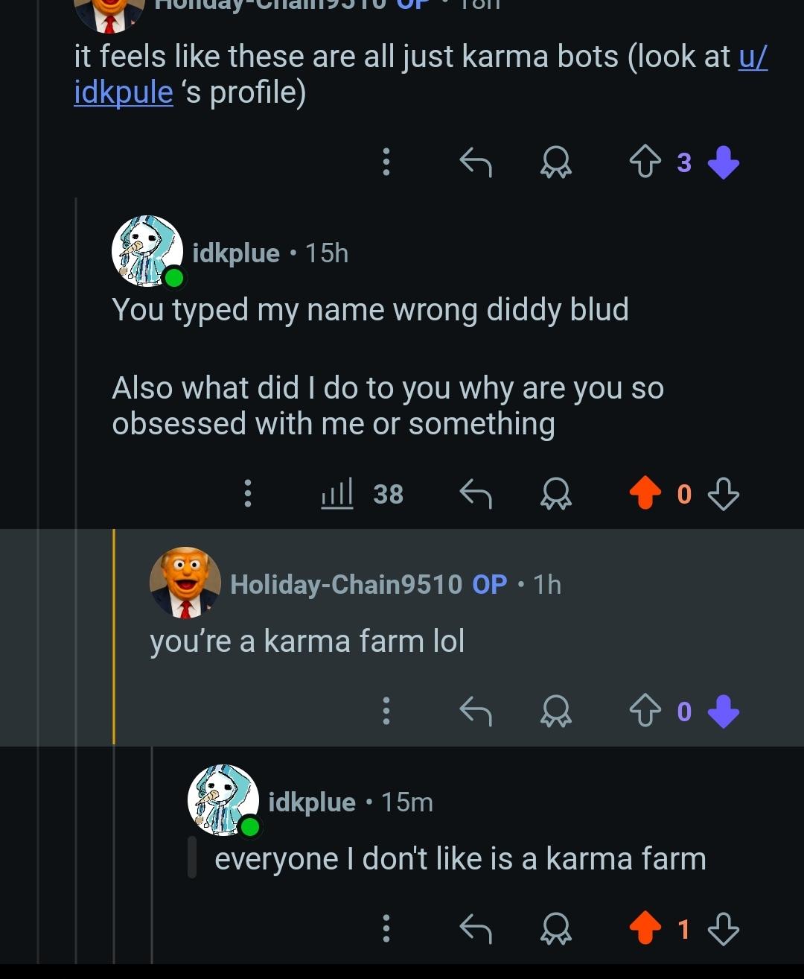Reply to the karma bots comment
The width and height of the screenshot is (804, 979).
(476, 162)
